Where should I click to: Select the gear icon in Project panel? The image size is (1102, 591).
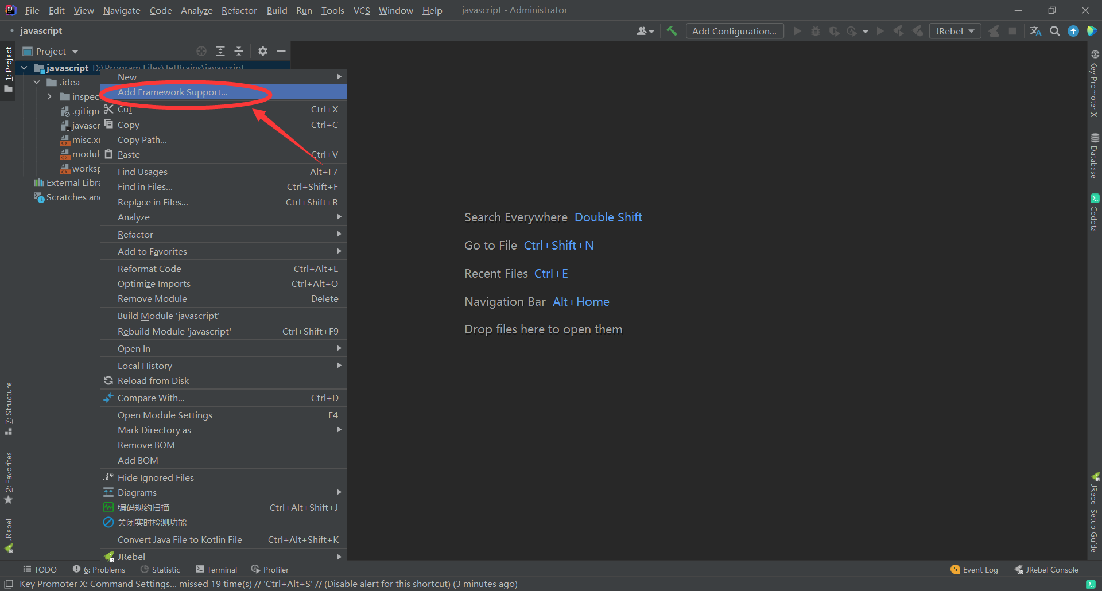point(263,51)
